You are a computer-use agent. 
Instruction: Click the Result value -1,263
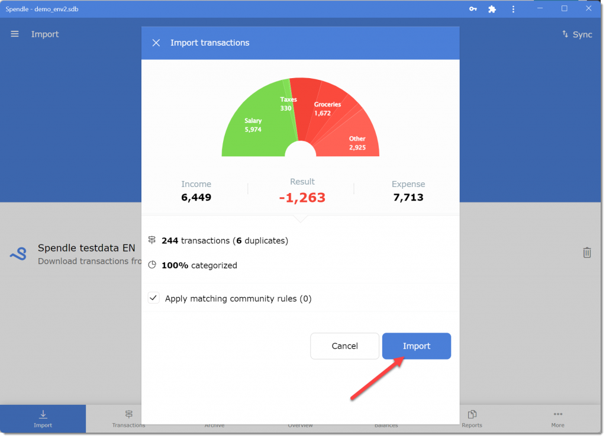(x=302, y=198)
